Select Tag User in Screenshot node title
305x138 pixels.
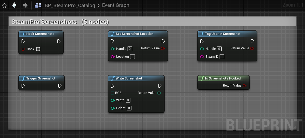[223, 34]
